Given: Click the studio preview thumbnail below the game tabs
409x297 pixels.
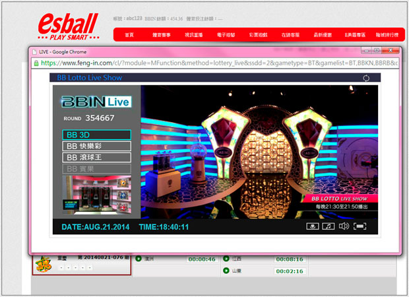Looking at the screenshot, I should tap(97, 195).
